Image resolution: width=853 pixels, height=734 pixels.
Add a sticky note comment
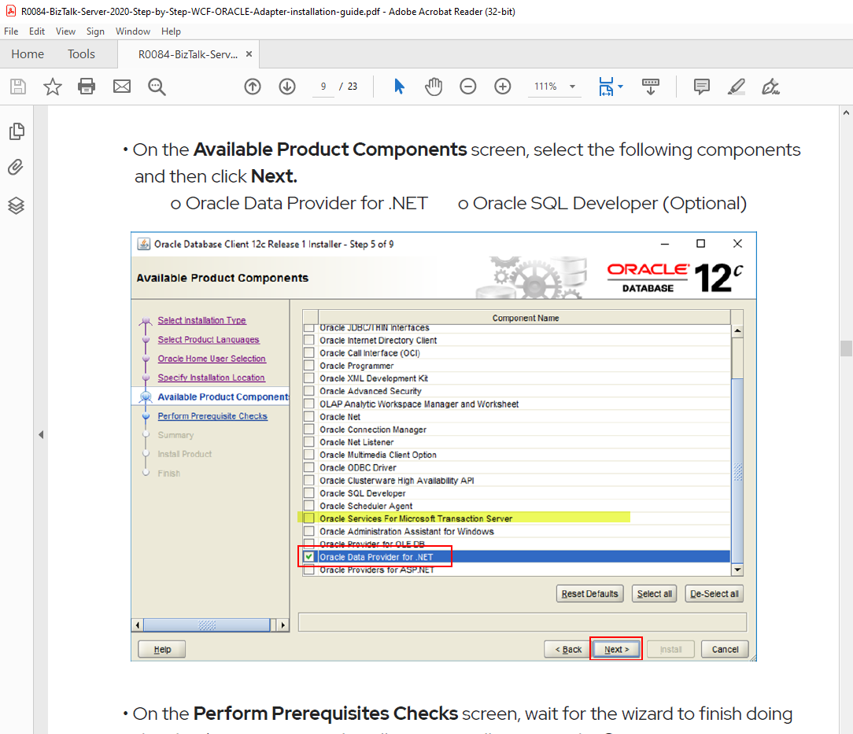[702, 87]
